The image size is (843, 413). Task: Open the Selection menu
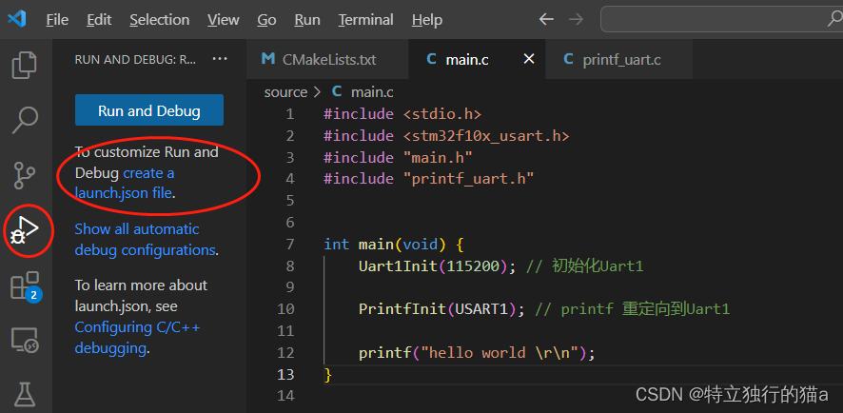[x=160, y=20]
